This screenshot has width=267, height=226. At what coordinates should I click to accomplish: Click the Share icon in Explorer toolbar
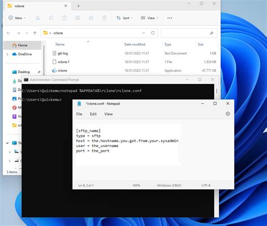(x=91, y=18)
